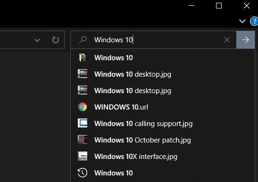This screenshot has width=258, height=182.
Task: Click thumbnail of October patch.jpg
Action: tap(83, 140)
